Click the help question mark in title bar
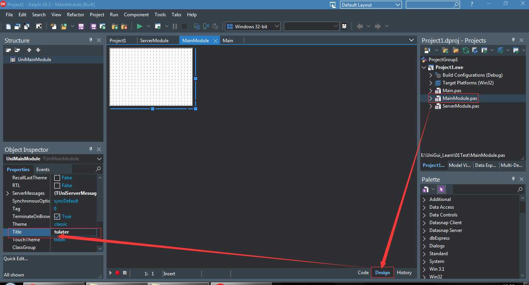The image size is (529, 285). (x=472, y=4)
